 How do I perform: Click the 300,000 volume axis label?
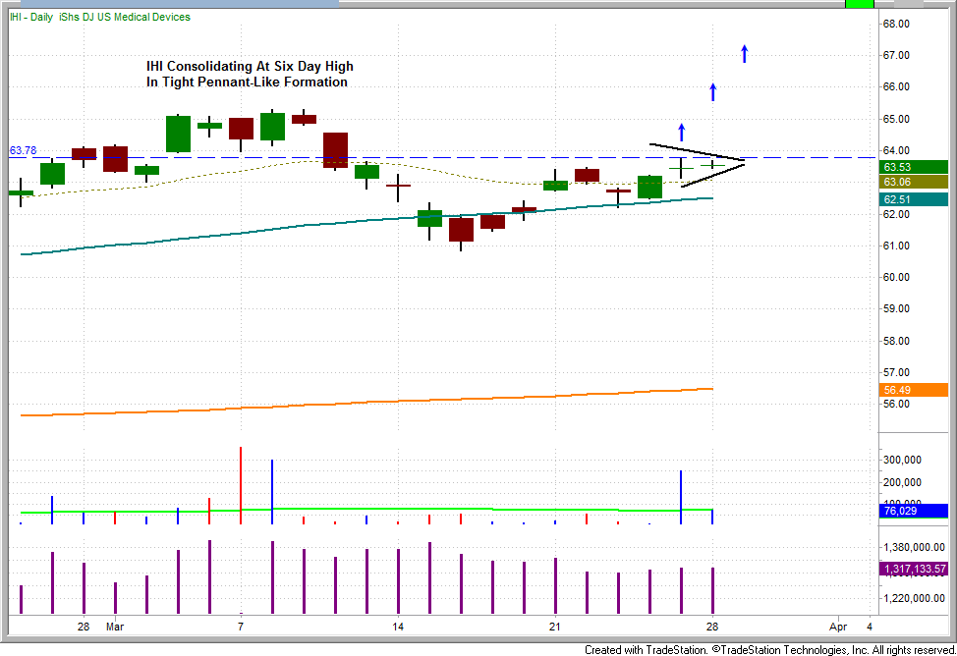point(903,461)
